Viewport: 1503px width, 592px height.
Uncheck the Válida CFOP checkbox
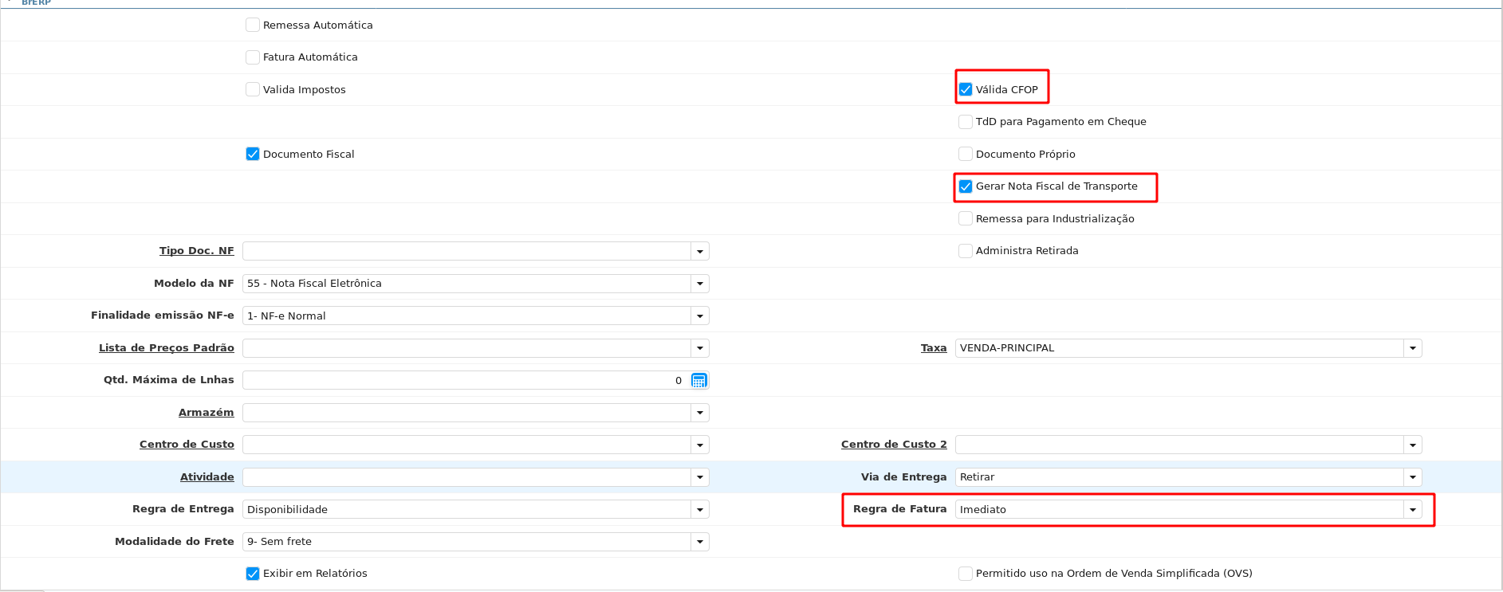tap(966, 90)
